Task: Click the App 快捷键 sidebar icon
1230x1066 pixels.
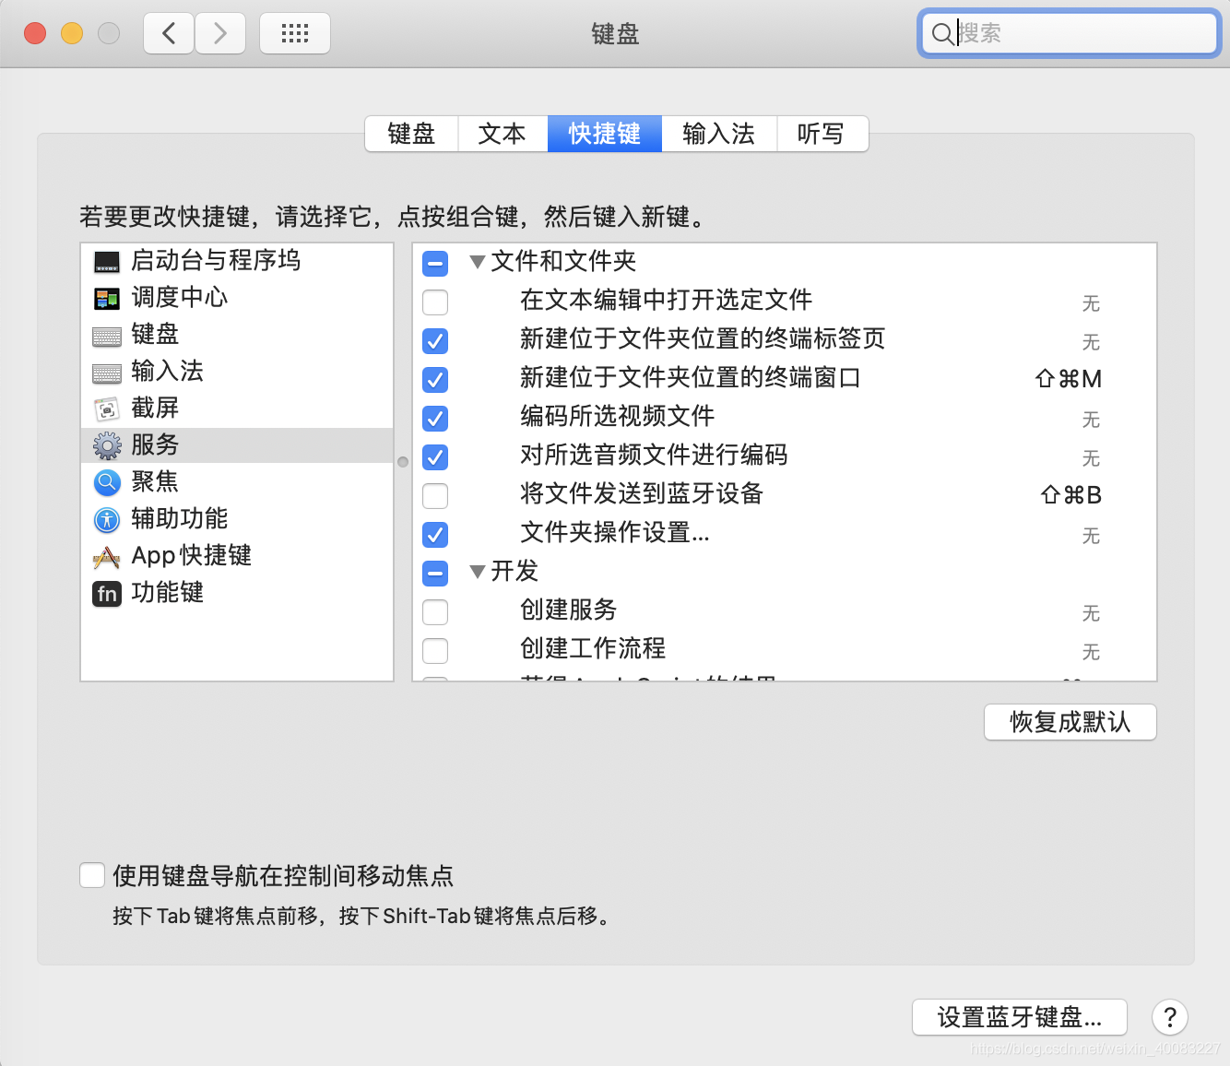Action: click(107, 556)
